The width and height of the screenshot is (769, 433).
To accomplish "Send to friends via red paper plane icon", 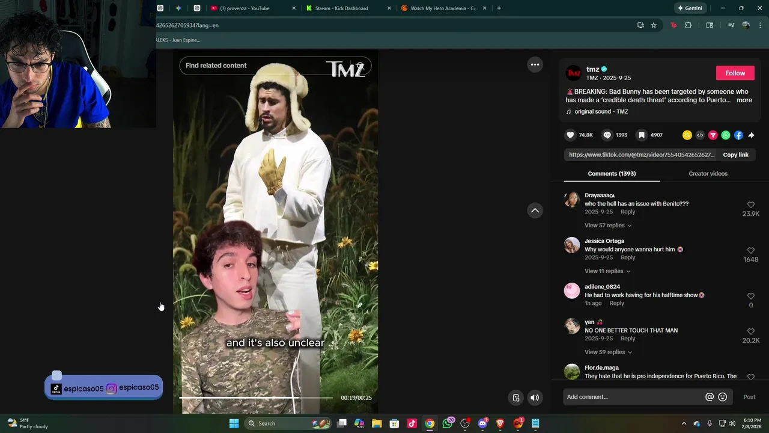I will pyautogui.click(x=713, y=135).
